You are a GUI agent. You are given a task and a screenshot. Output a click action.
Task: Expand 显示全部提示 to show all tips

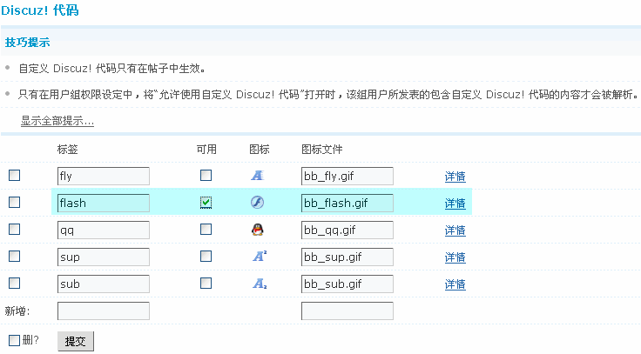[x=57, y=121]
